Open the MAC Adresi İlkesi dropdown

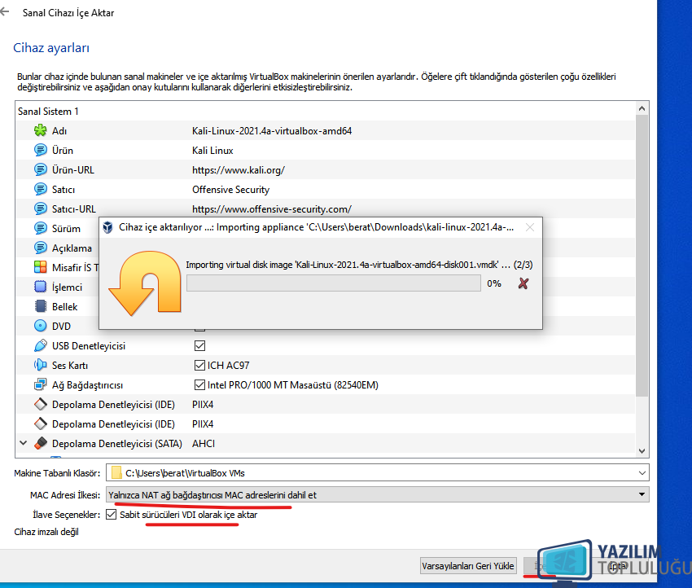(377, 495)
